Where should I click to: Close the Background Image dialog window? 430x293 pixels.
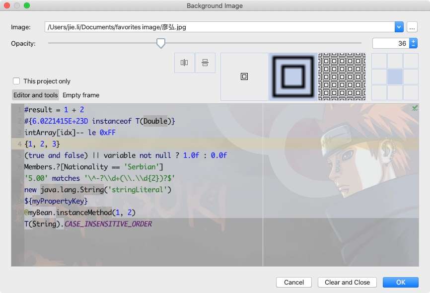[7, 5]
